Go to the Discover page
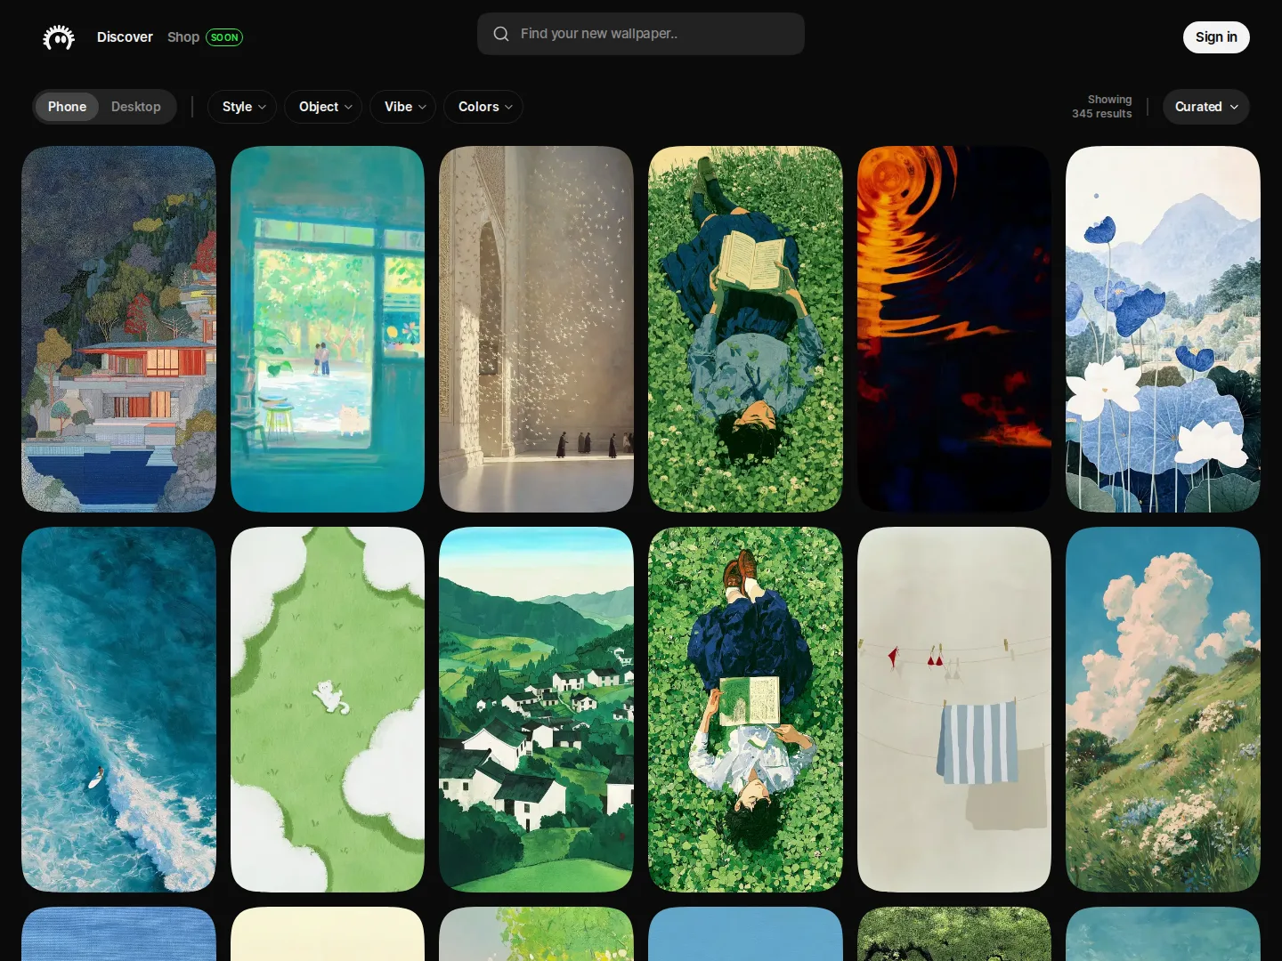 click(x=125, y=37)
